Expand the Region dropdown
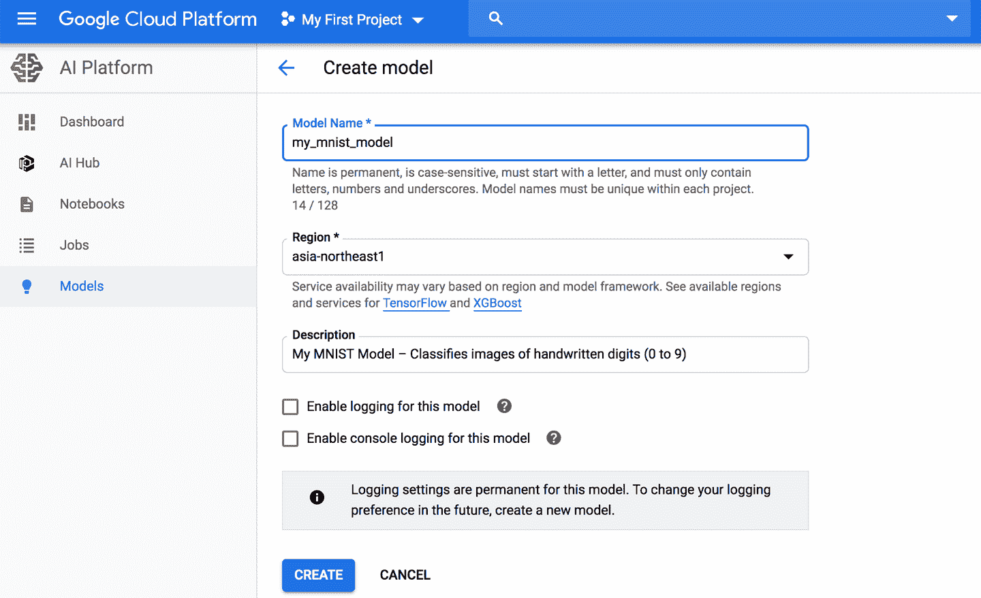 (788, 256)
